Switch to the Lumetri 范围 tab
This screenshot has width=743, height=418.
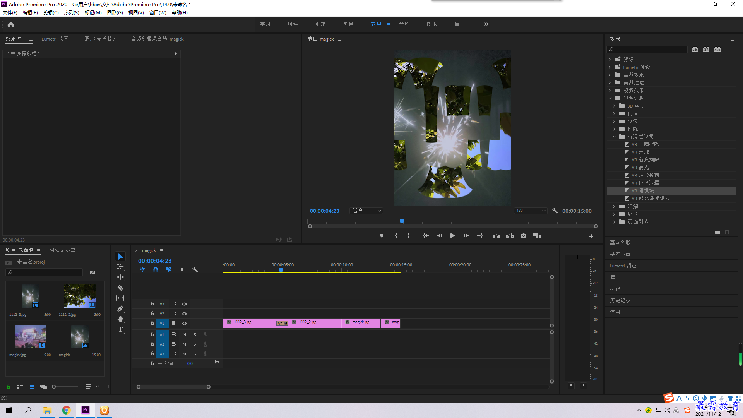[x=55, y=39]
